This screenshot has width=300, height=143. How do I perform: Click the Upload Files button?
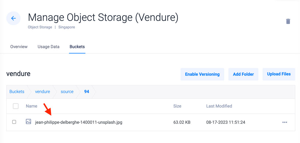[279, 74]
